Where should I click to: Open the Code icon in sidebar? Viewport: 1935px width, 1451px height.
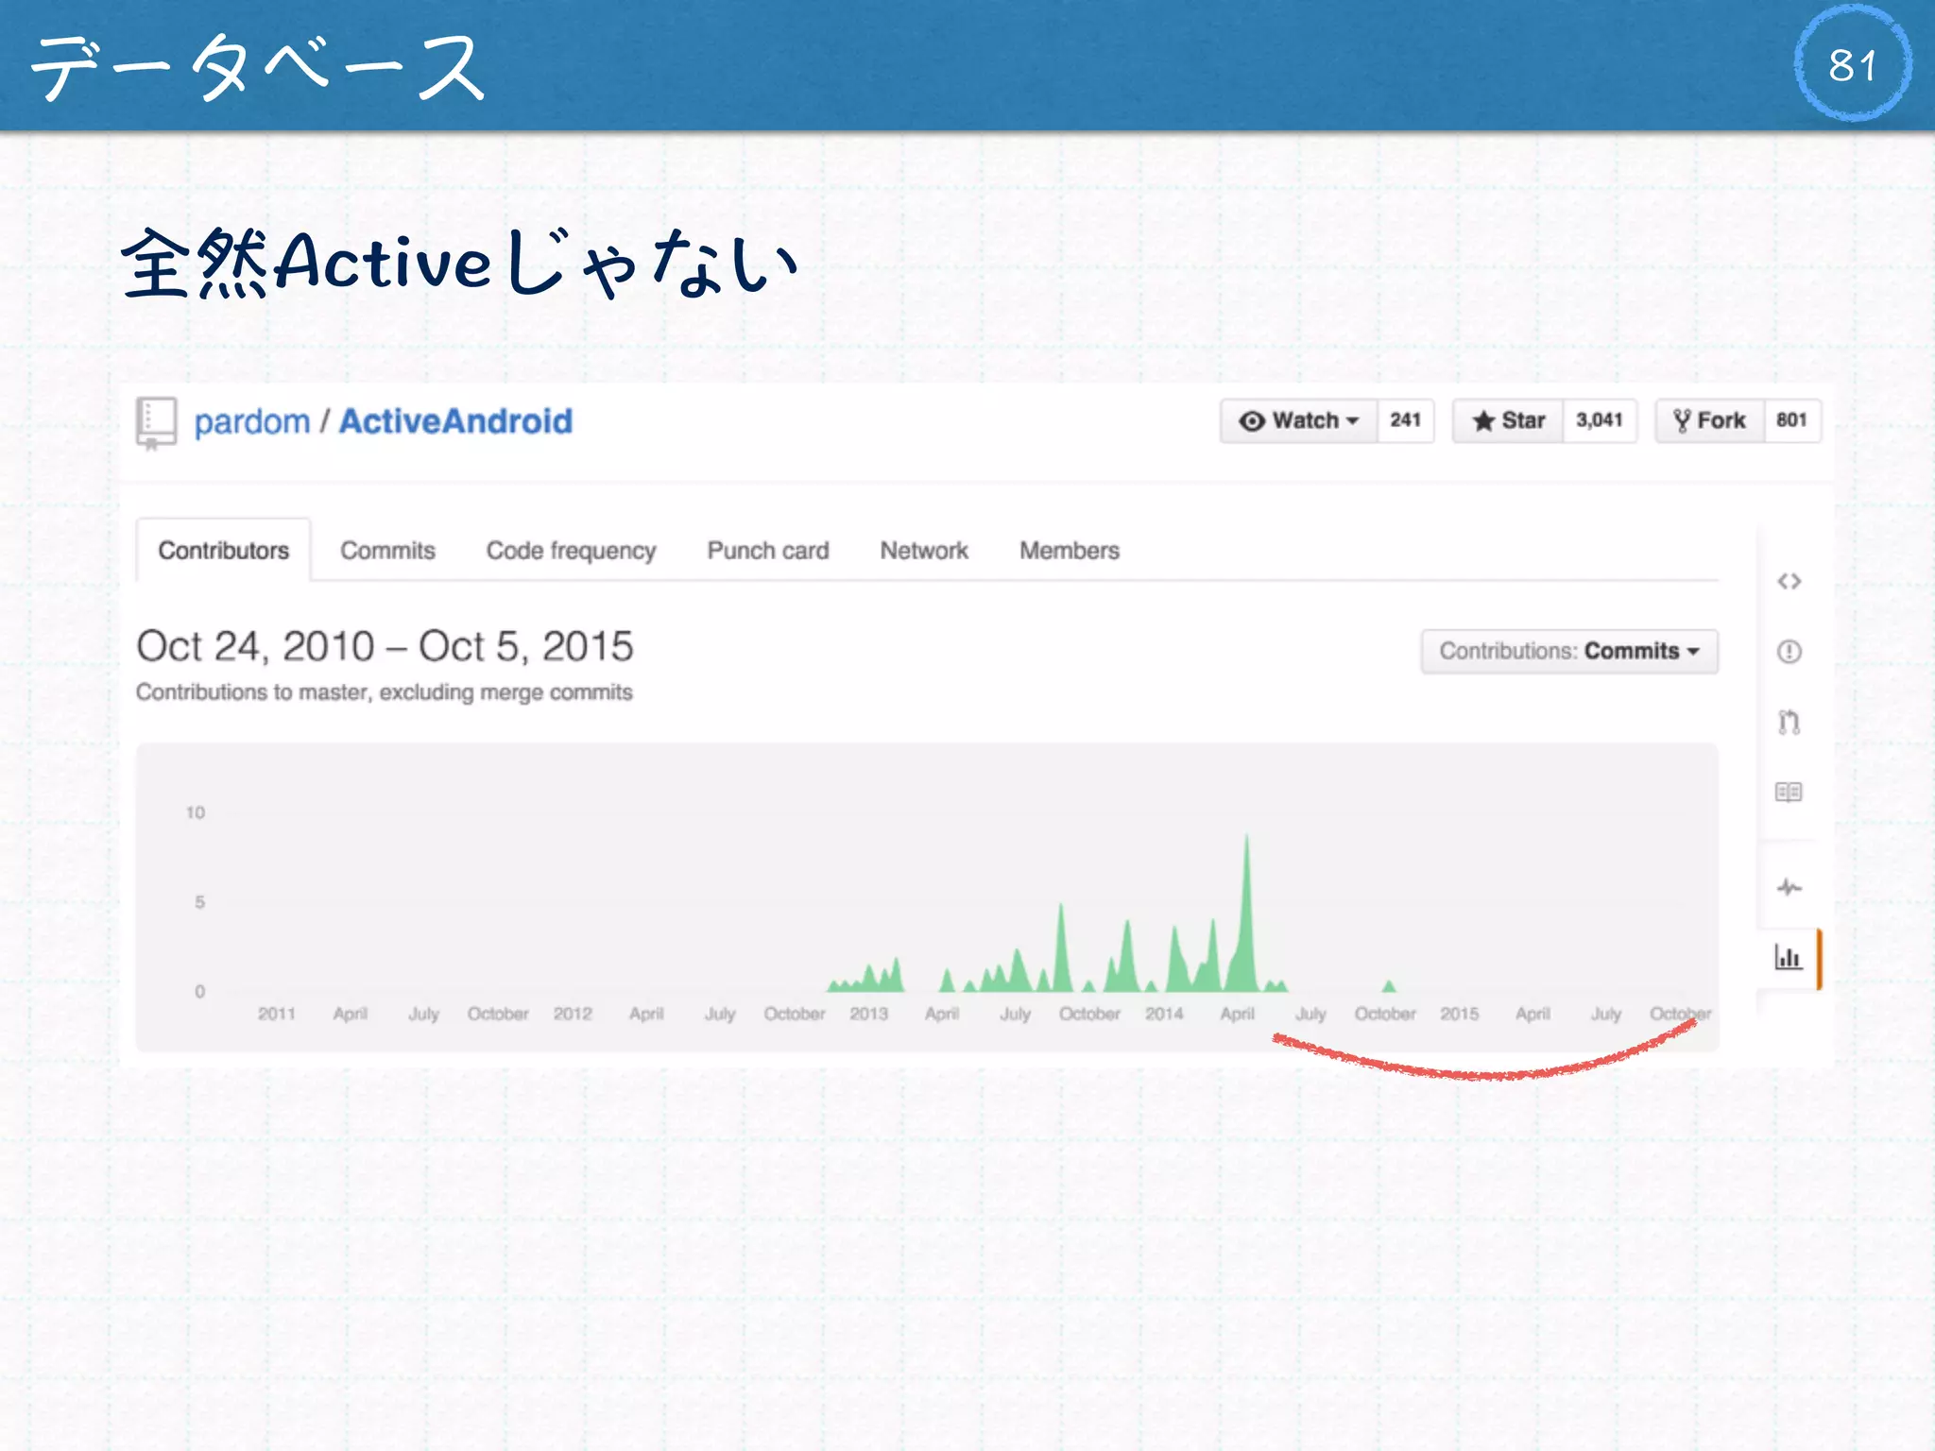[x=1789, y=581]
